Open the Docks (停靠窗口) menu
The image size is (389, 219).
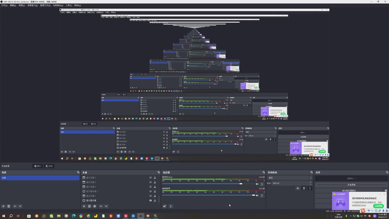33,5
